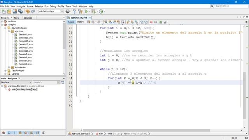The width and height of the screenshot is (249, 140).
Task: Open the Run Project dropdown arrow
Action: click(x=89, y=11)
